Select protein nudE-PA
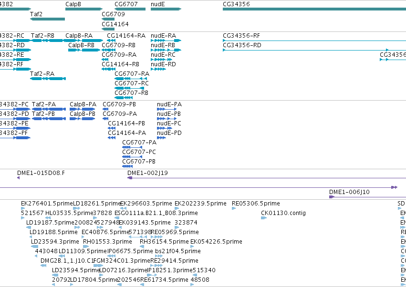This screenshot has width=406, height=287. point(167,109)
